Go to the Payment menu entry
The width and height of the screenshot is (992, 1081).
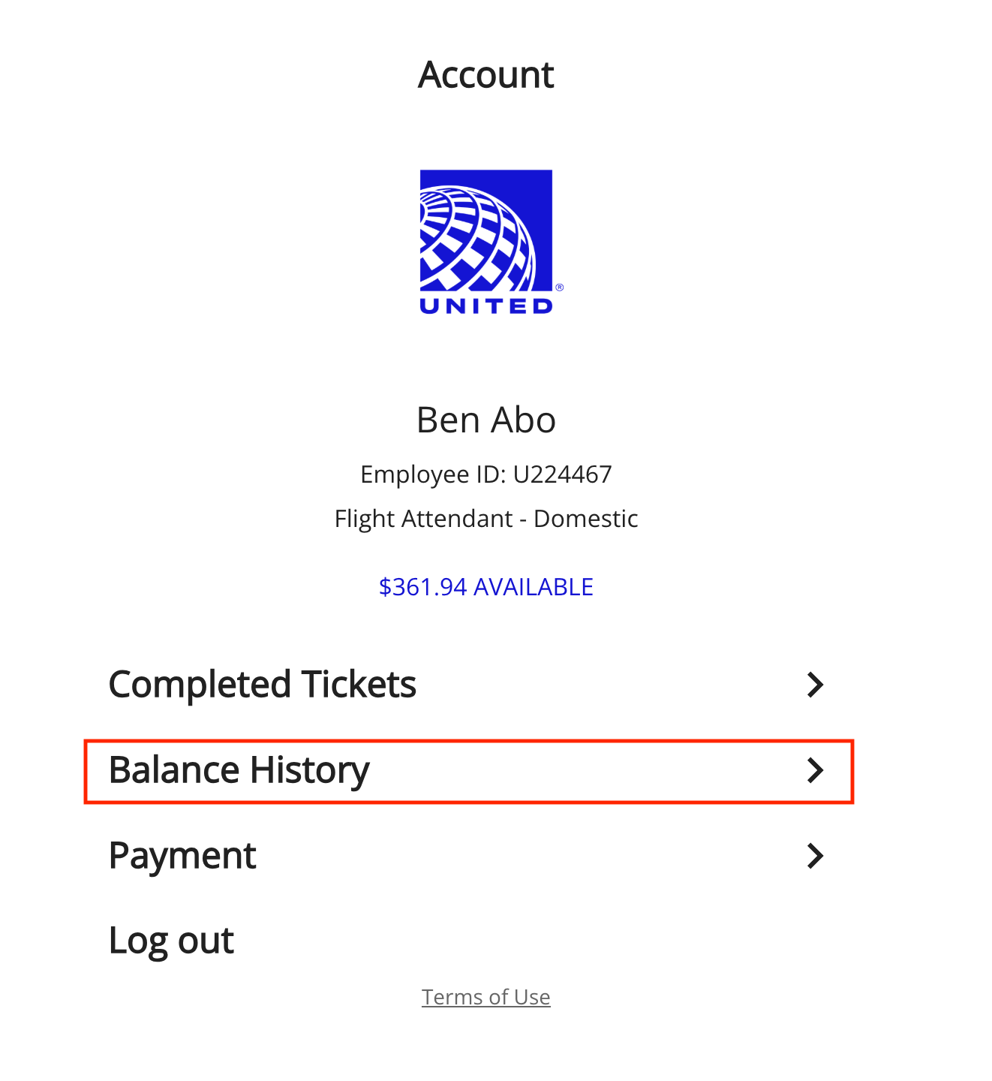point(469,856)
